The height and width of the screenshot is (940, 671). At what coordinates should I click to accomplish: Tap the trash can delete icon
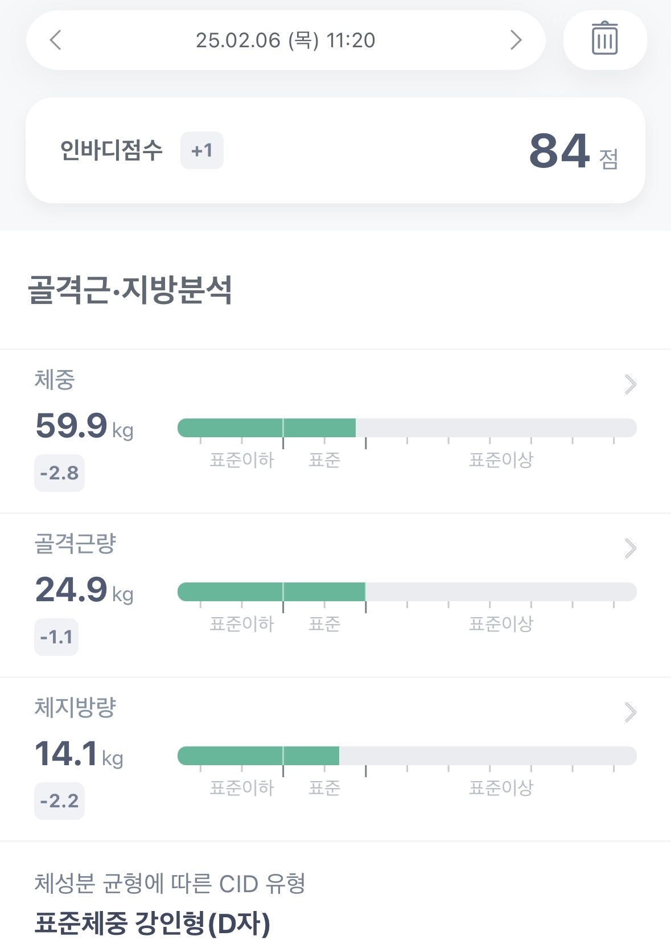[604, 40]
